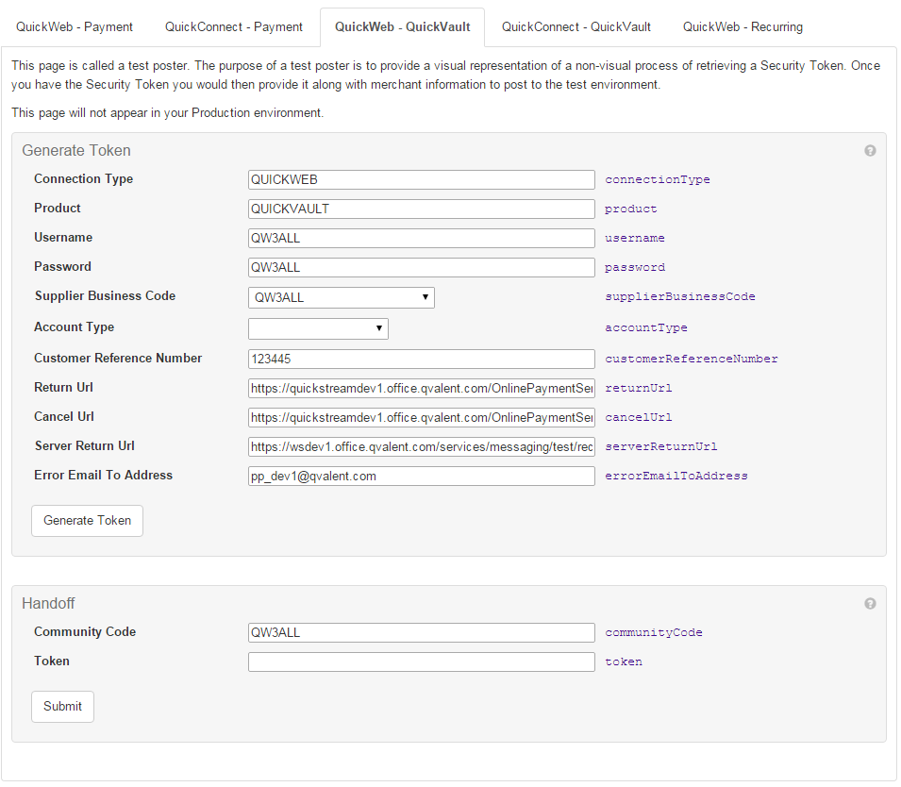Click the Submit button in Handoff

[62, 706]
